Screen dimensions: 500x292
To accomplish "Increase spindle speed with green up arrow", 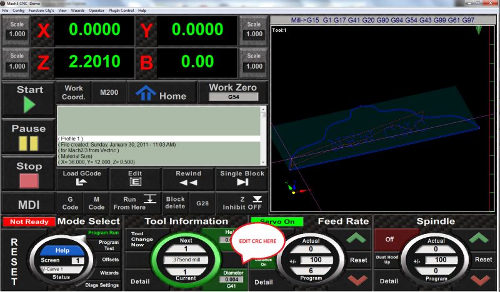I will (x=478, y=238).
